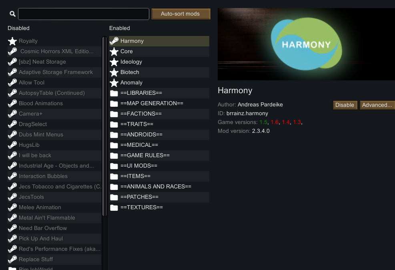Click the Steam icon beside enabled Harmony mod
The image size is (395, 270).
(114, 41)
